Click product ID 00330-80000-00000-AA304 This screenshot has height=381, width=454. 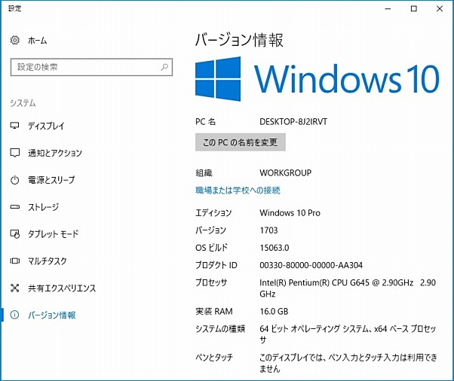pyautogui.click(x=311, y=265)
